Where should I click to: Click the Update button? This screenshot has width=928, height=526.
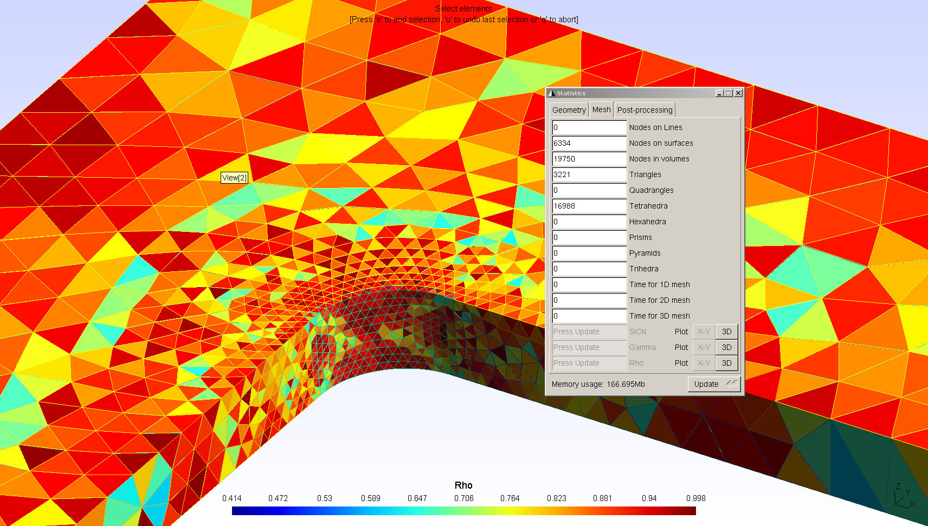pos(714,384)
